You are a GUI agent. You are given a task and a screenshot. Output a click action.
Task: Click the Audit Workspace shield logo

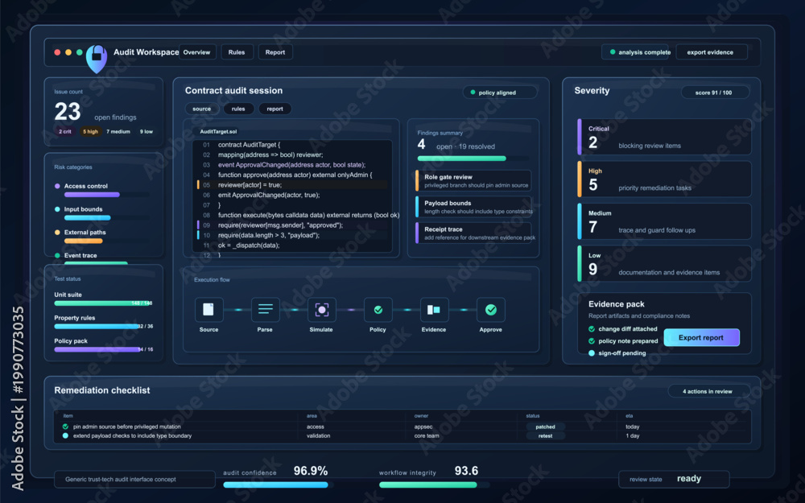coord(97,59)
